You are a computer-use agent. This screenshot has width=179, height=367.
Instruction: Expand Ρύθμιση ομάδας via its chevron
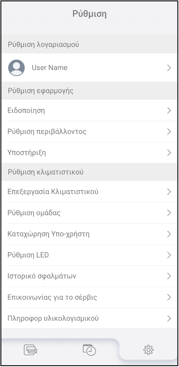pyautogui.click(x=169, y=213)
